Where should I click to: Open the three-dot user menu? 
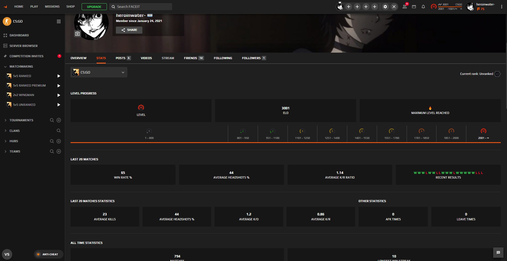pyautogui.click(x=502, y=7)
